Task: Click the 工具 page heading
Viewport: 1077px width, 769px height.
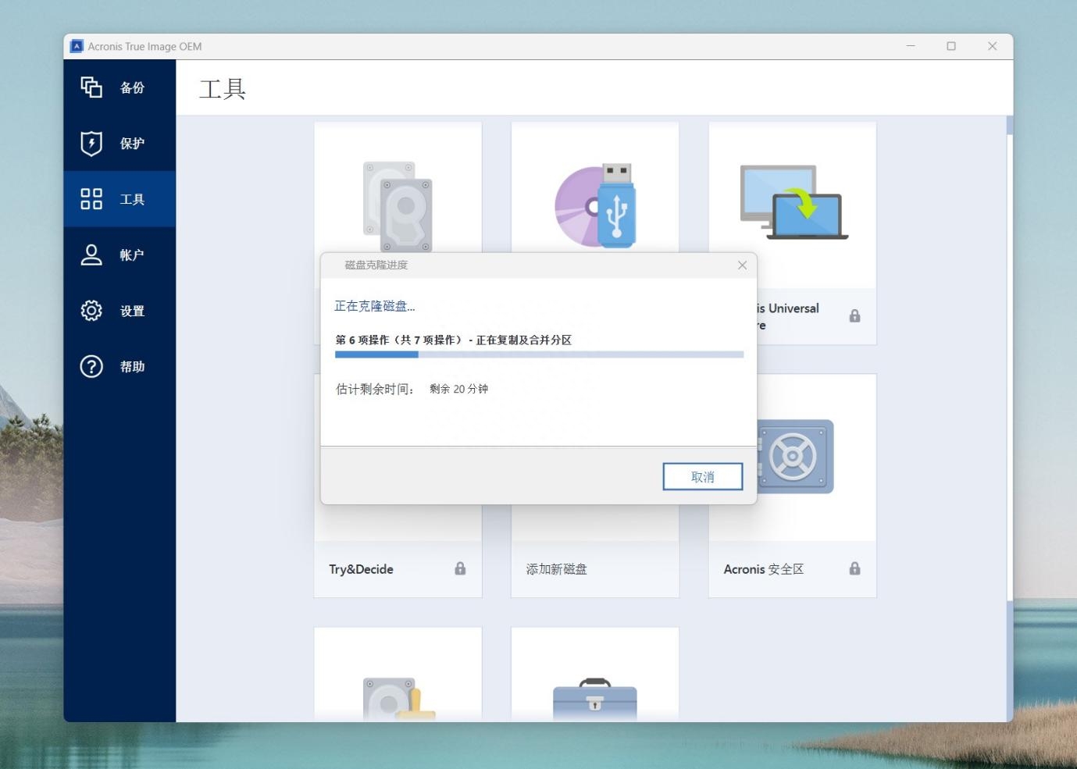Action: (223, 89)
